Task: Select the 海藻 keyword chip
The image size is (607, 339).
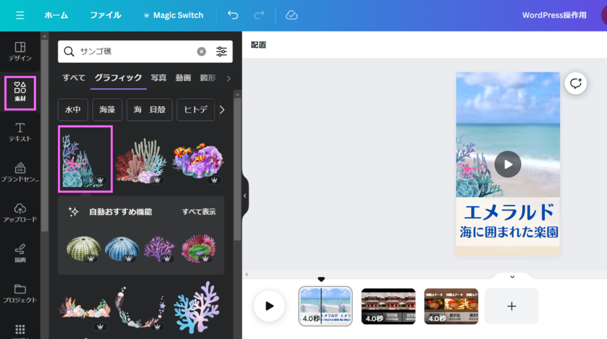Action: tap(107, 110)
